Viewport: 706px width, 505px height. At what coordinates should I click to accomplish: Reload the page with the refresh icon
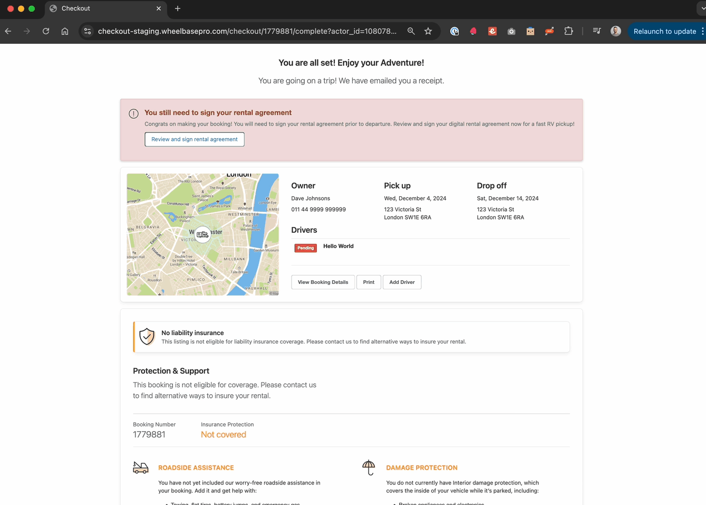click(46, 31)
